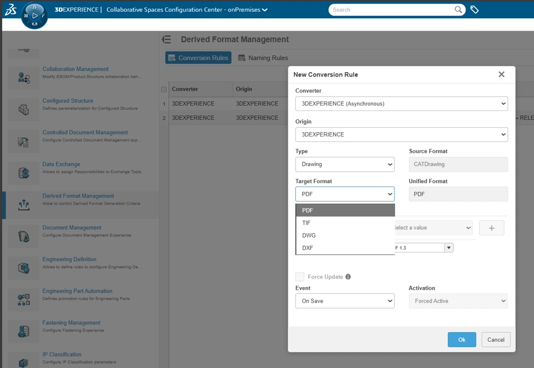Click Engineering Part Automation icon
This screenshot has height=368, width=534.
pyautogui.click(x=23, y=300)
